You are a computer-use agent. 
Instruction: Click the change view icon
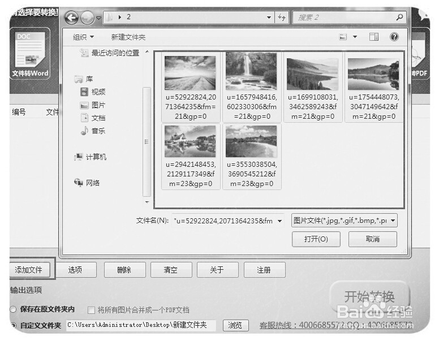pyautogui.click(x=343, y=37)
